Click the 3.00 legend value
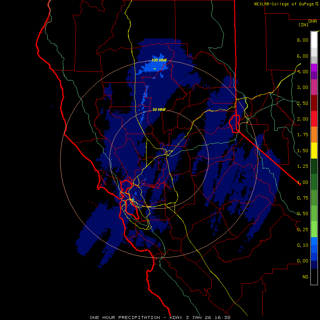 [x=303, y=87]
